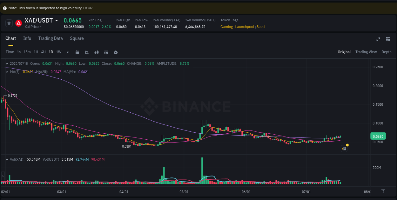Screen dimensions: 397x200
Task: Expand the chart to fullscreen
Action: 378,39
